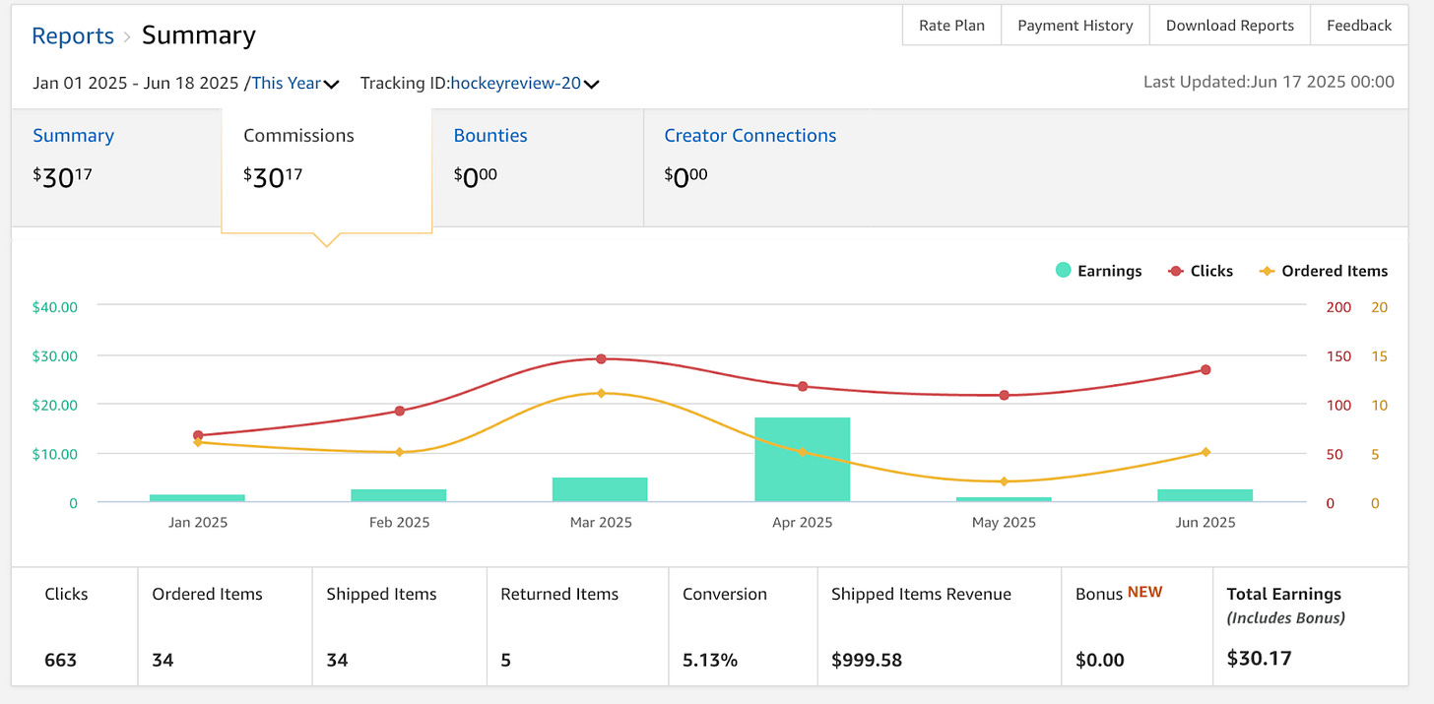
Task: Click the Reports breadcrumb link
Action: click(73, 35)
